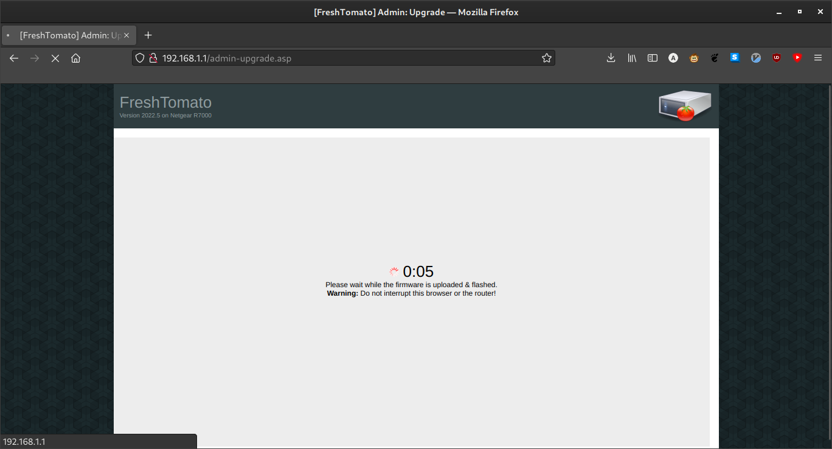Maximize the Firefox window

(x=799, y=12)
